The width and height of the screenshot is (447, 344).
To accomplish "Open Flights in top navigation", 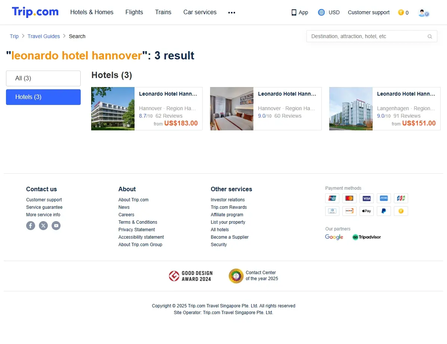I will 134,12.
